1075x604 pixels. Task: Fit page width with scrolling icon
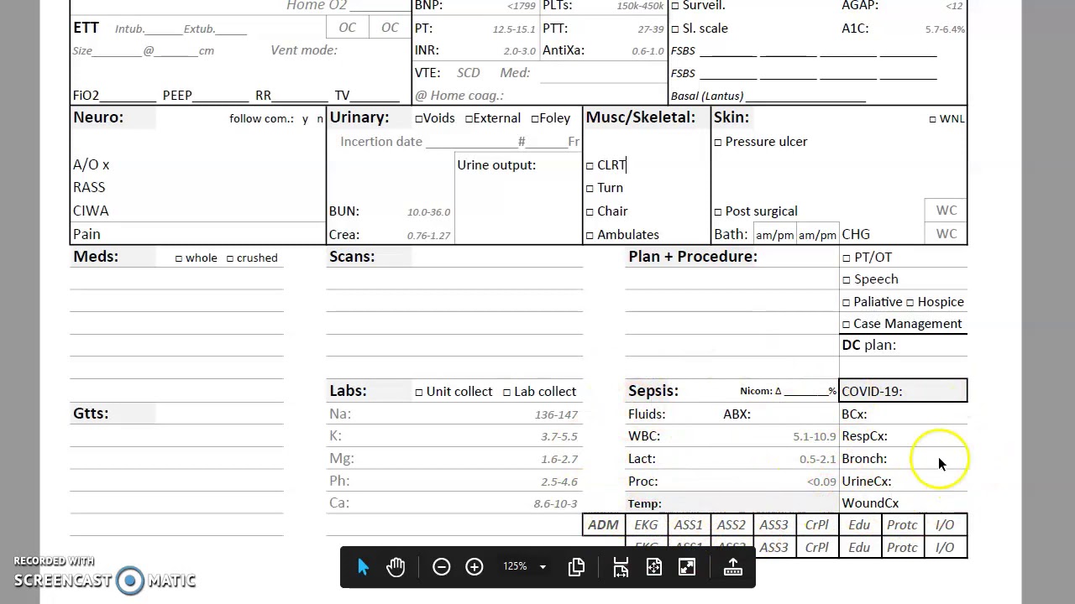pos(621,567)
